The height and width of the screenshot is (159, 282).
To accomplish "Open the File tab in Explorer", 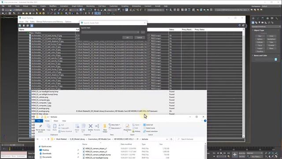I will 39,121.
